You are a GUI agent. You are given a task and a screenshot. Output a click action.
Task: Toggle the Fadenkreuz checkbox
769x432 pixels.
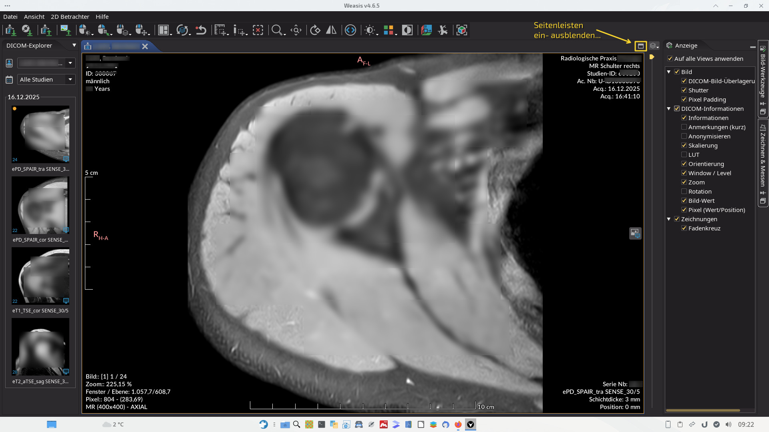pos(684,228)
